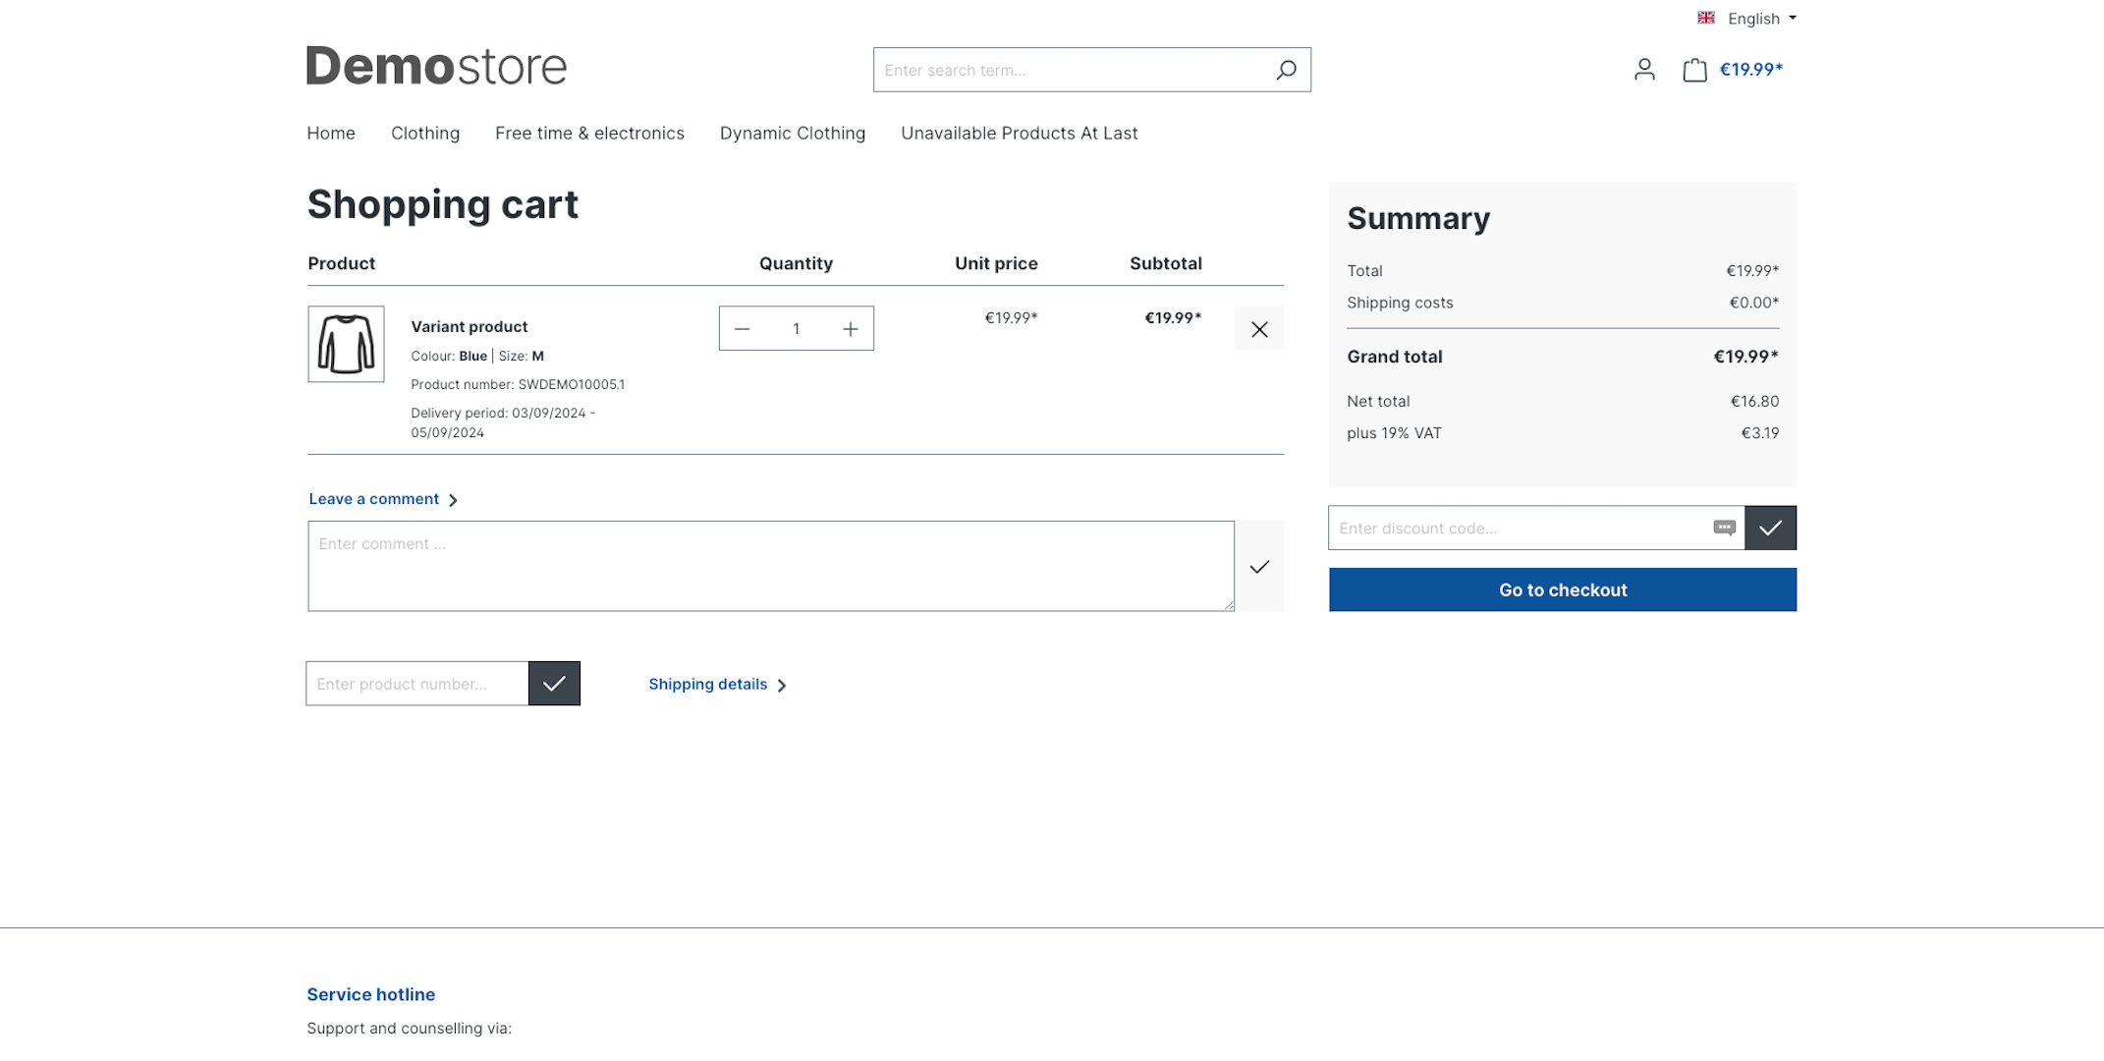This screenshot has width=2104, height=1061.
Task: Open the Clothing menu item
Action: [x=425, y=133]
